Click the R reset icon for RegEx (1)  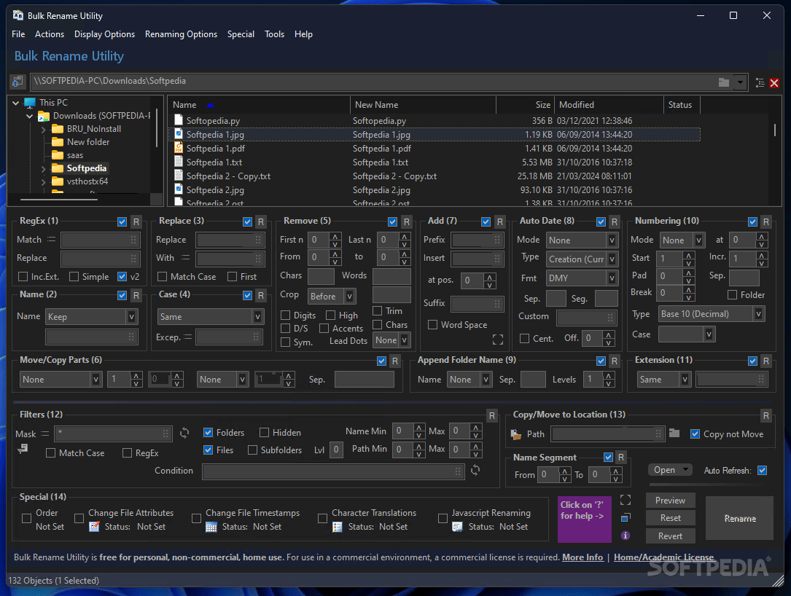point(136,221)
